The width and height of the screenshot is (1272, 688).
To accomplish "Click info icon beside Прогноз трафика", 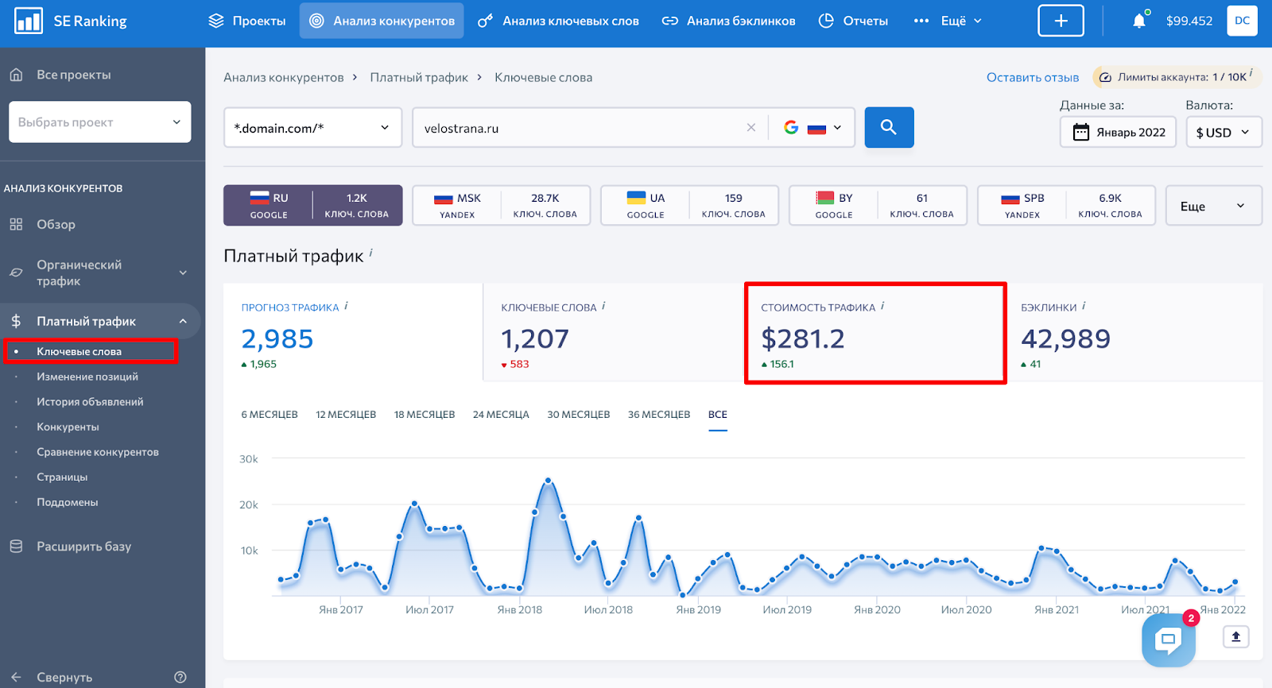I will pyautogui.click(x=346, y=306).
